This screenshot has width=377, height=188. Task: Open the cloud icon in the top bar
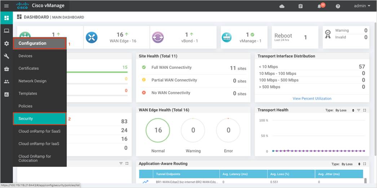tap(282, 6)
